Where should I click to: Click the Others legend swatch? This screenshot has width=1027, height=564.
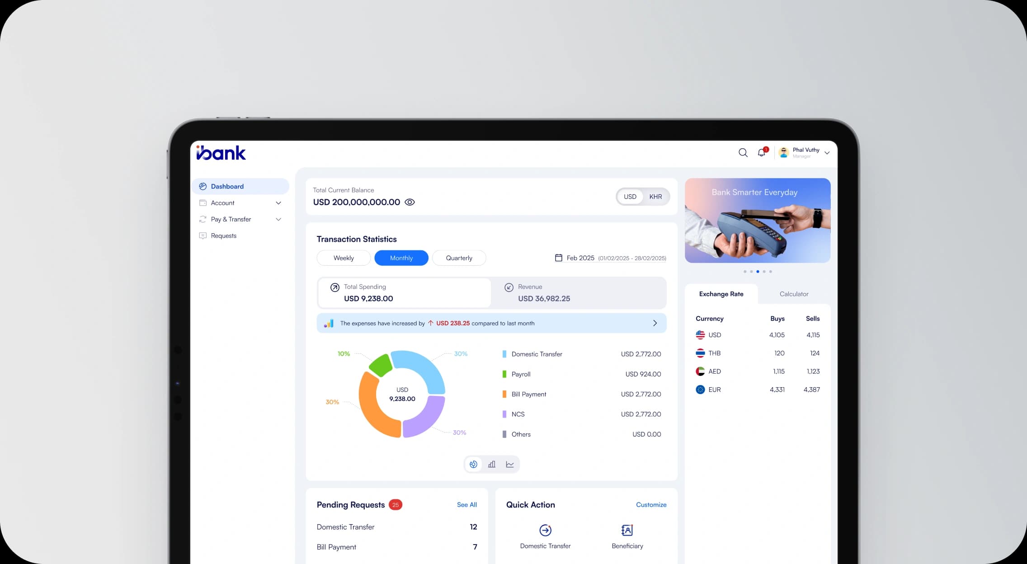tap(504, 434)
